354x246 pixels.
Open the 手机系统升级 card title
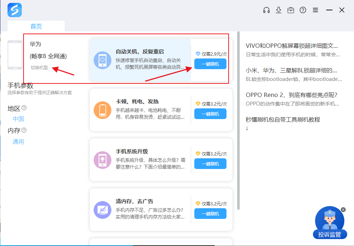132,152
